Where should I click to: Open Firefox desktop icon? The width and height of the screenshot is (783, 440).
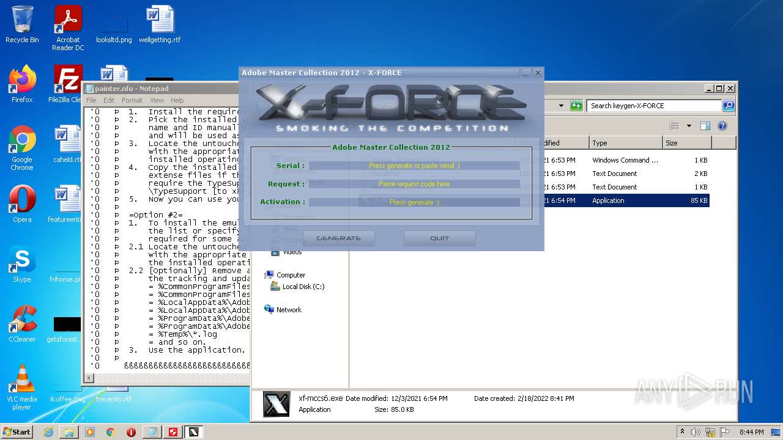(22, 84)
